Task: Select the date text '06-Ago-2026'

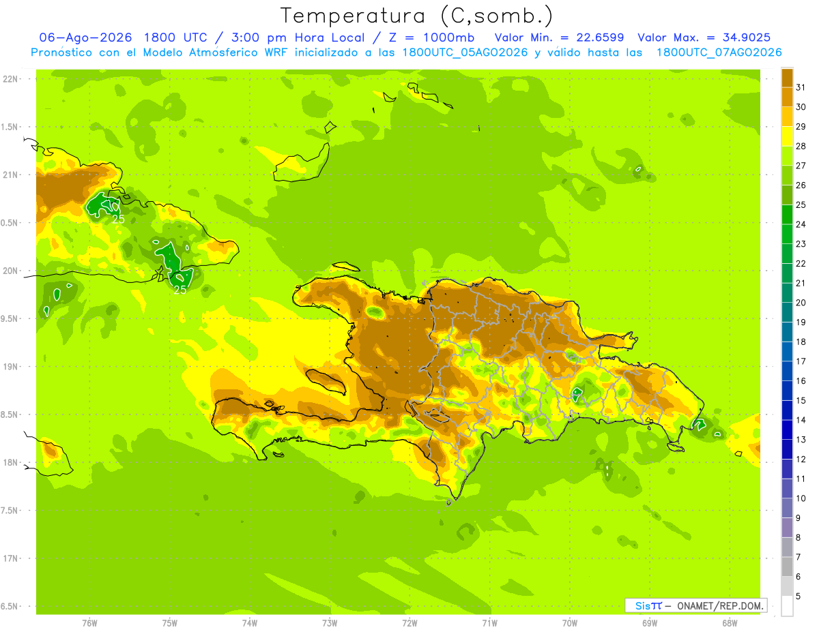Action: tap(85, 37)
